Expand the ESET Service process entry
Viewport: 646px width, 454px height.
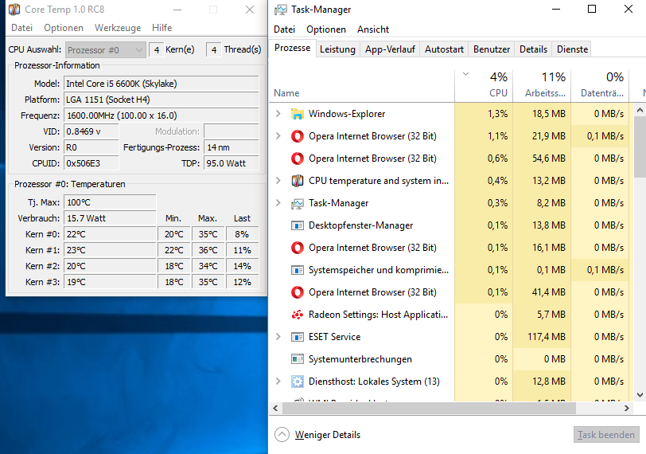(278, 337)
